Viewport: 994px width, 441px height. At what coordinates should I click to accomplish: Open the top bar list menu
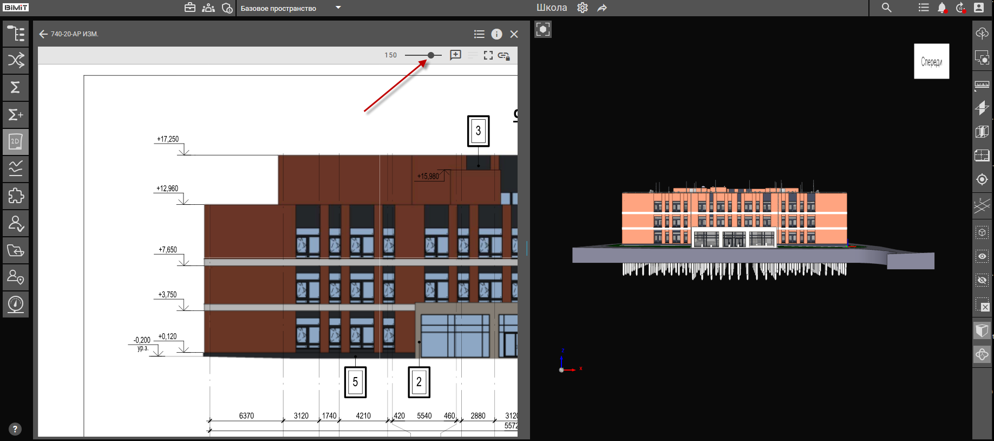[924, 8]
